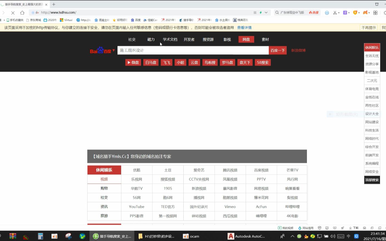The height and width of the screenshot is (241, 386).
Task: Choose the 白马盘 search engine option
Action: [x=151, y=63]
